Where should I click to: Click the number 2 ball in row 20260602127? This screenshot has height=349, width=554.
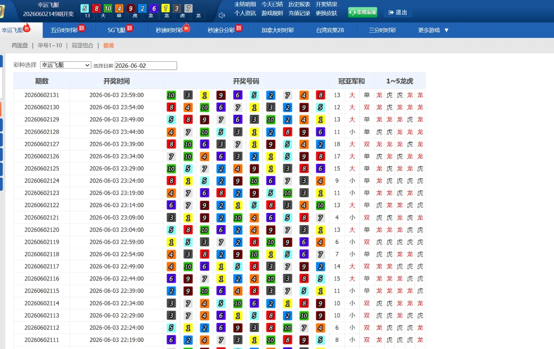pyautogui.click(x=321, y=144)
